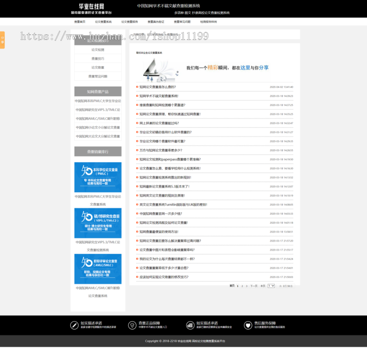The image size is (367, 351).
Task: Click the 硕/博研究生查重 VIP5.1 banner thumbnail
Action: coord(98,223)
